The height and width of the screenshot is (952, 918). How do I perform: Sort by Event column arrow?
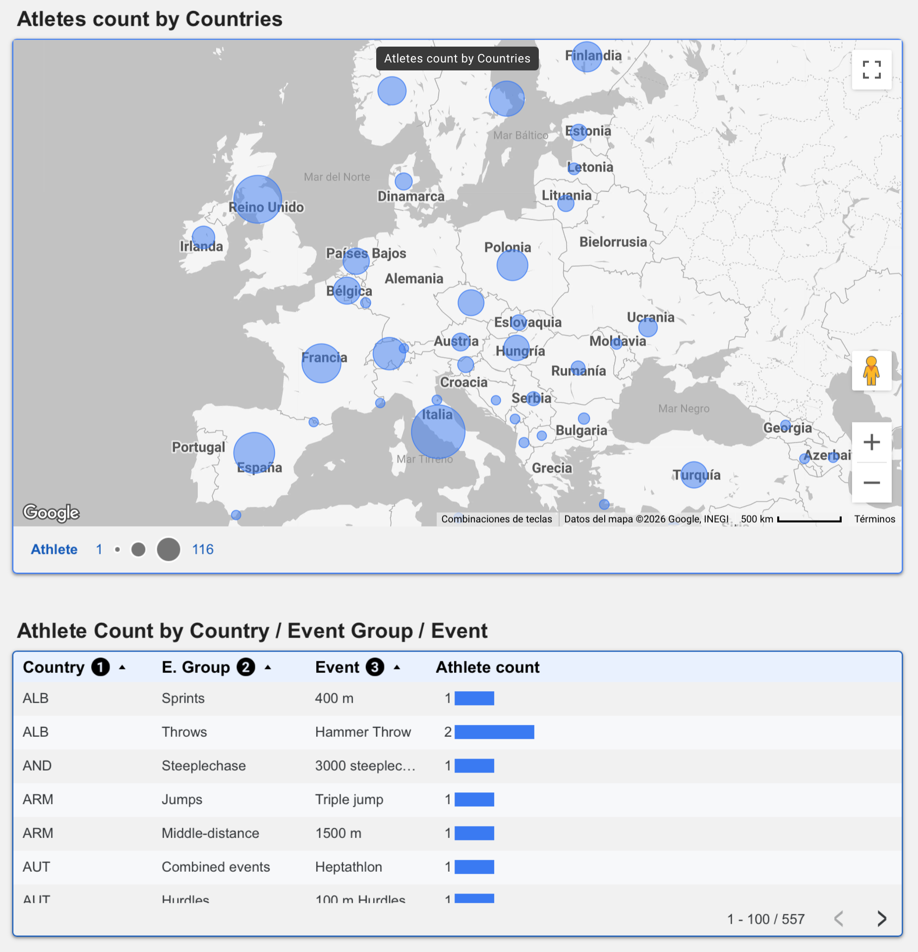tap(397, 667)
